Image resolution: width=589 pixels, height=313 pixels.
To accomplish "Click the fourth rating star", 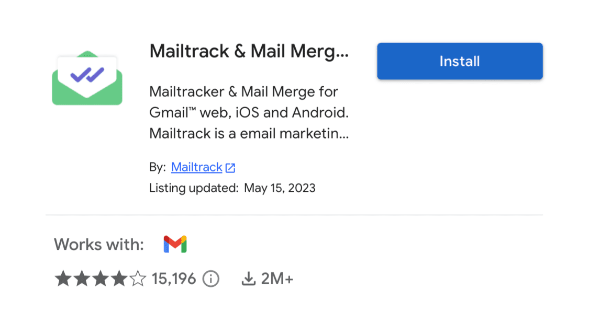I will pyautogui.click(x=118, y=279).
